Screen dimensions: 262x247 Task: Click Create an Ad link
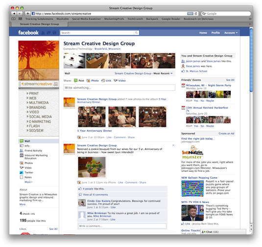click(226, 134)
